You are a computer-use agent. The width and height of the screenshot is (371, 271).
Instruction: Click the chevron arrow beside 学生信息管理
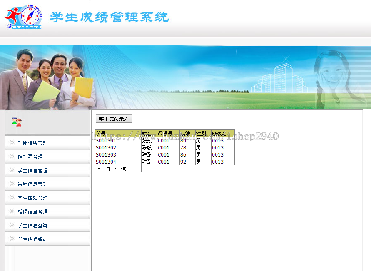[12, 170]
